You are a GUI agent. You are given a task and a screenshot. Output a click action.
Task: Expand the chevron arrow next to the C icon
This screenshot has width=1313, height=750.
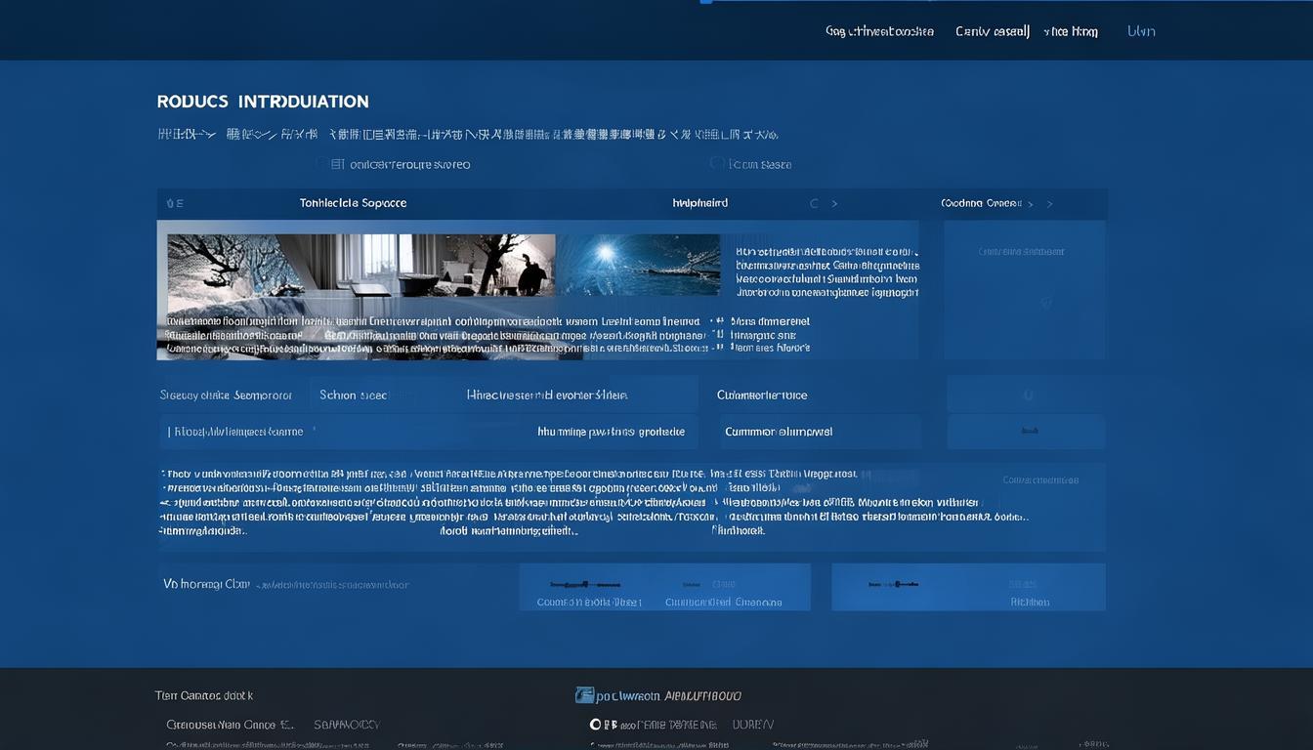point(834,204)
